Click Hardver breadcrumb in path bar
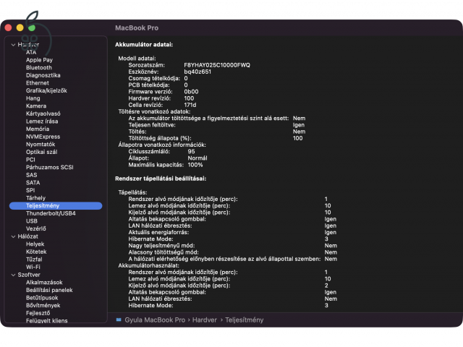 click(205, 320)
